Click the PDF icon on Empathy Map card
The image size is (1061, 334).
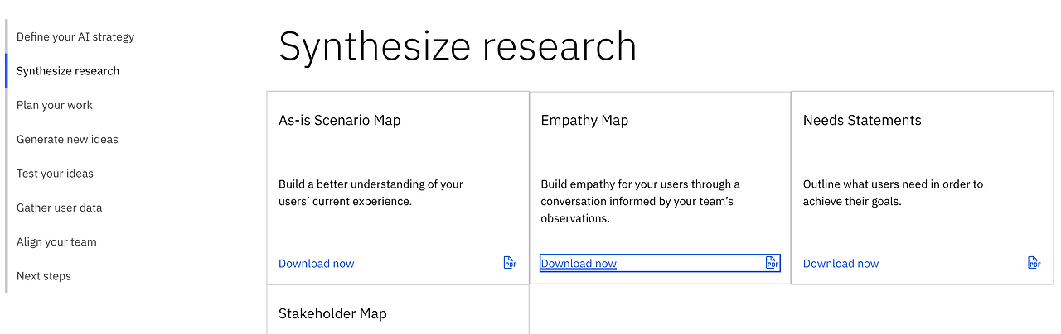pyautogui.click(x=772, y=263)
